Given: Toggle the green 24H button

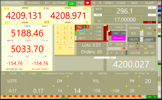Looking at the screenshot, I should point(150,97).
